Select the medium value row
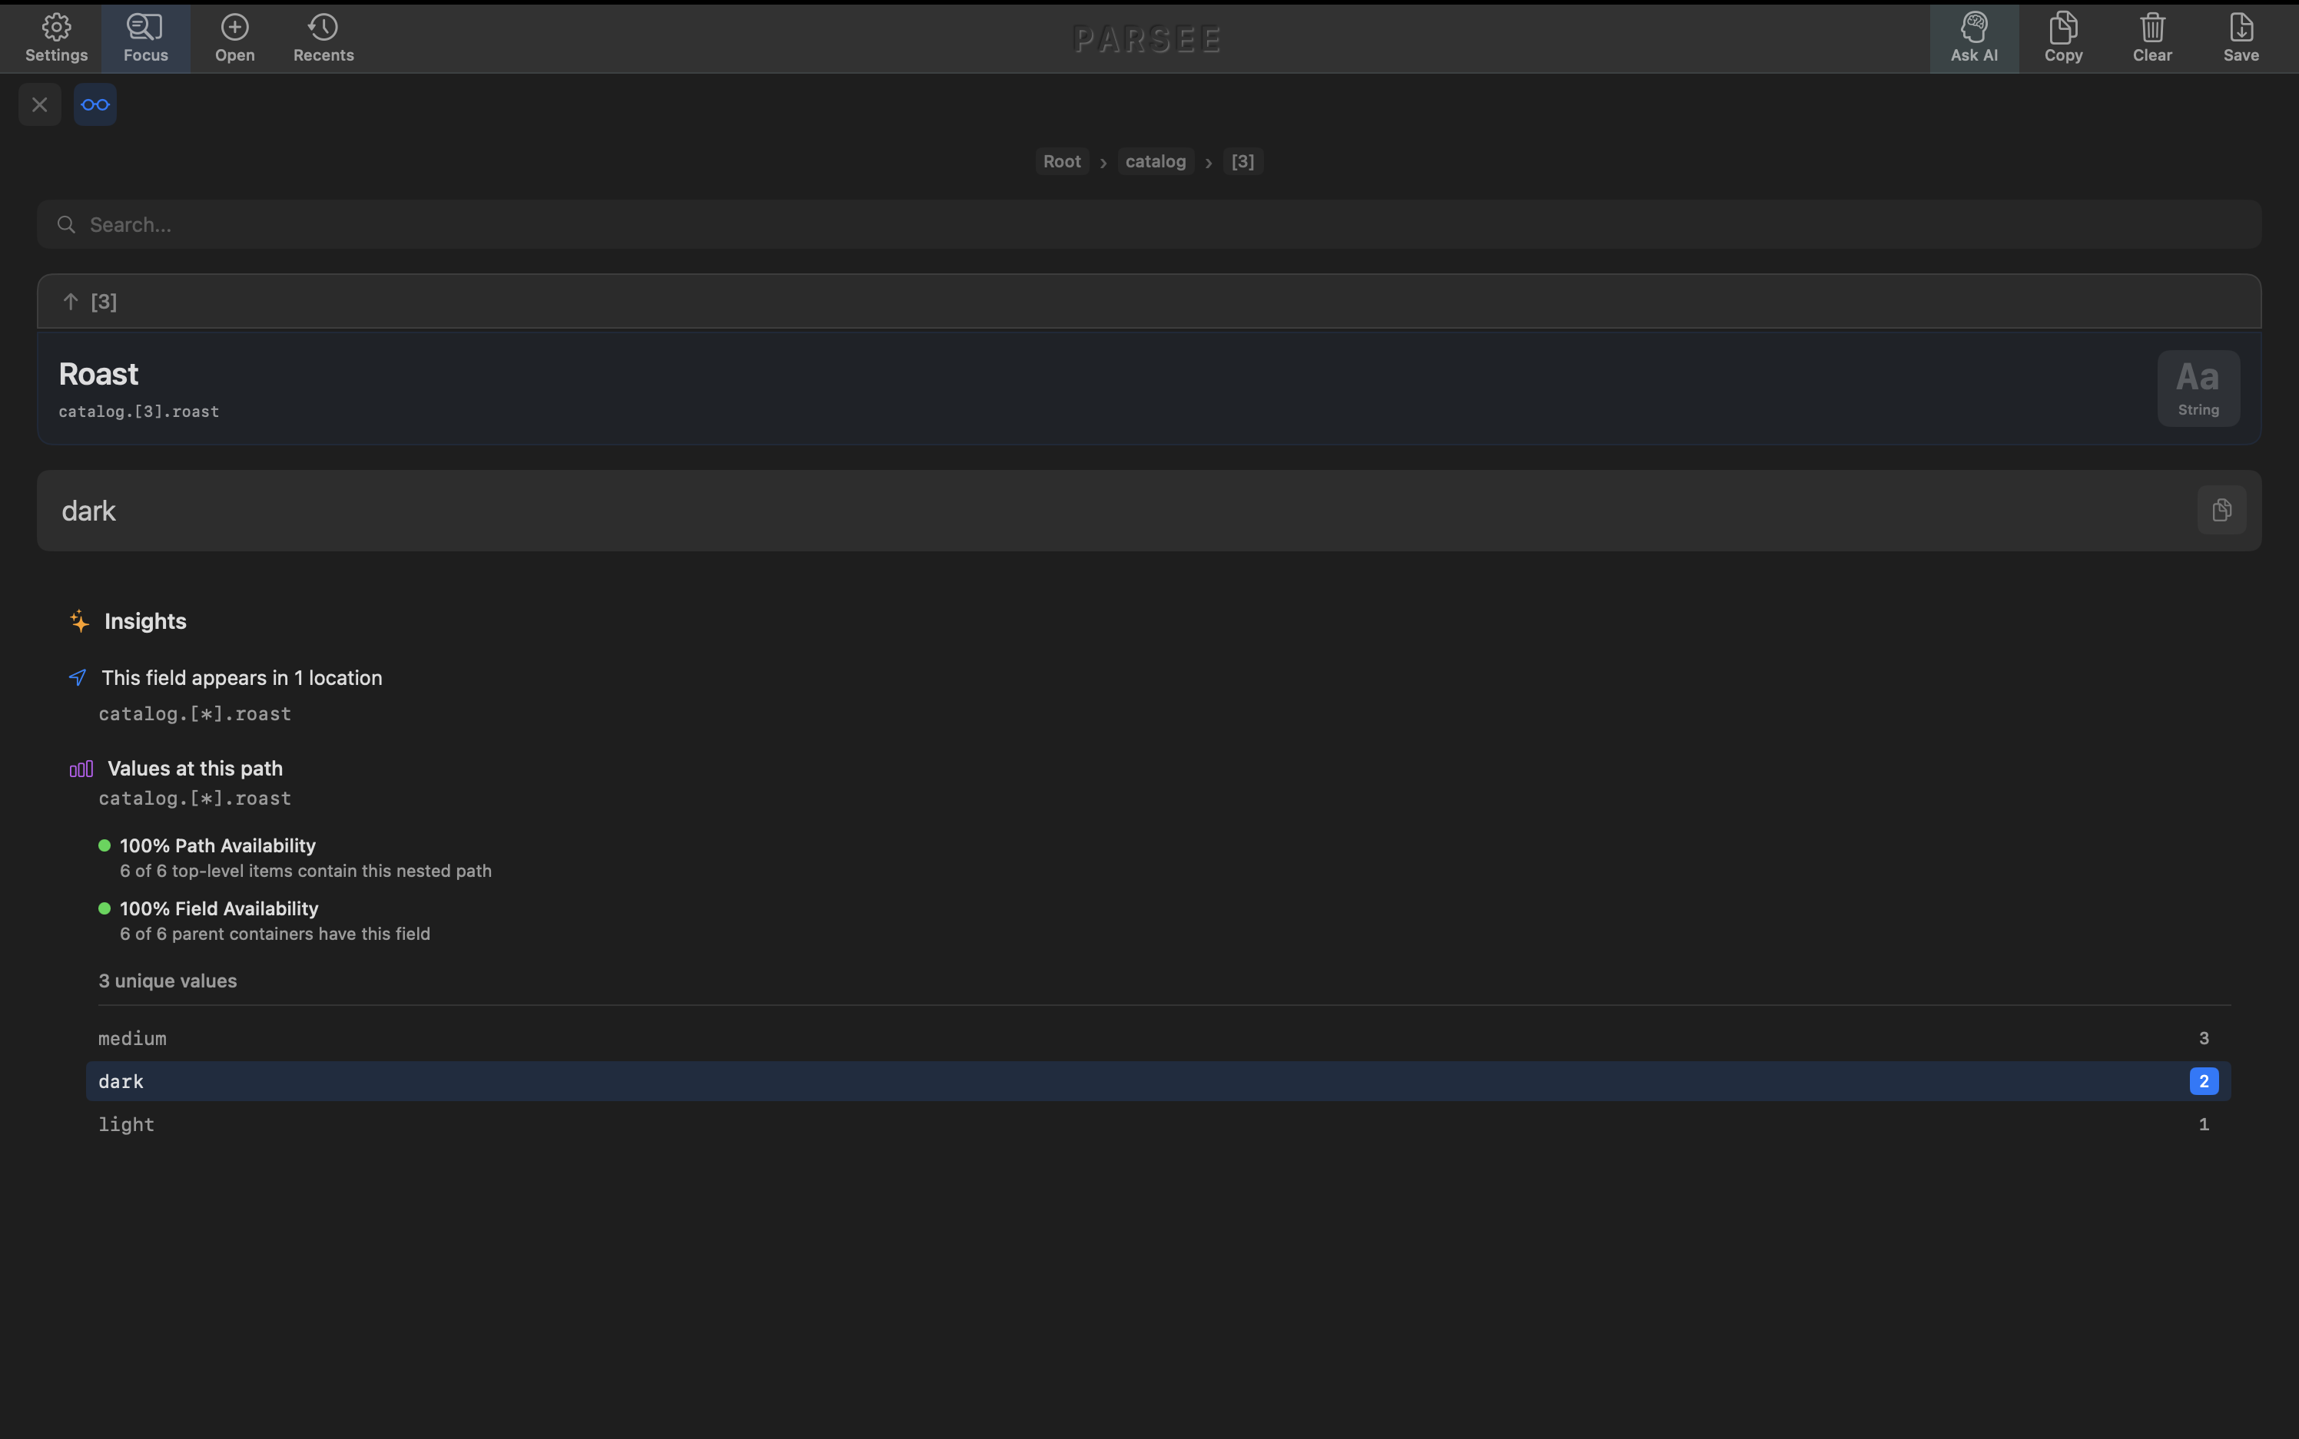Screen dimensions: 2299x1439 (1158, 1038)
